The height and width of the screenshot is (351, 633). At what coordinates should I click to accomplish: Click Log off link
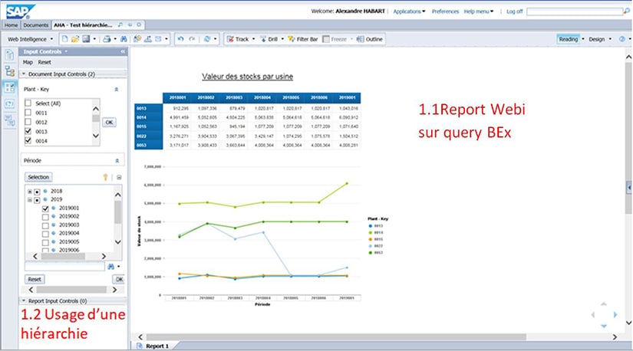[x=514, y=11]
